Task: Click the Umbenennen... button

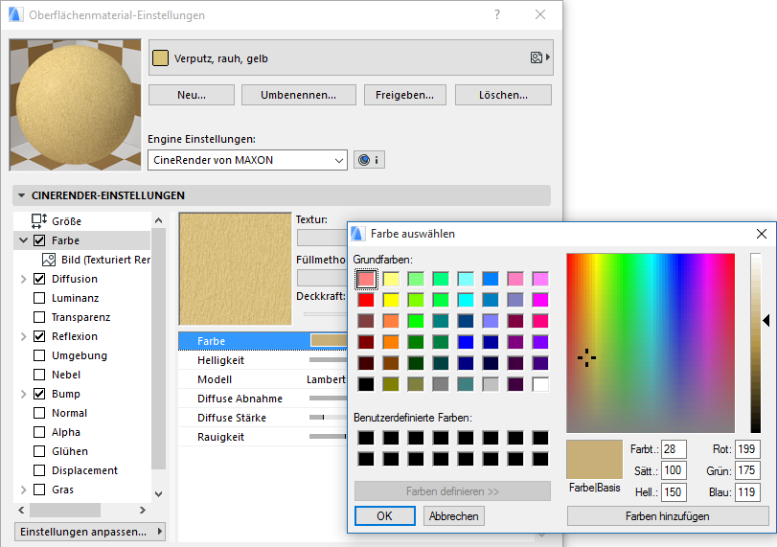Action: click(x=299, y=95)
